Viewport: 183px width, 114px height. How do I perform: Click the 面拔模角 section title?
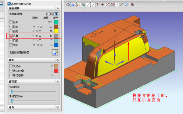14,9
